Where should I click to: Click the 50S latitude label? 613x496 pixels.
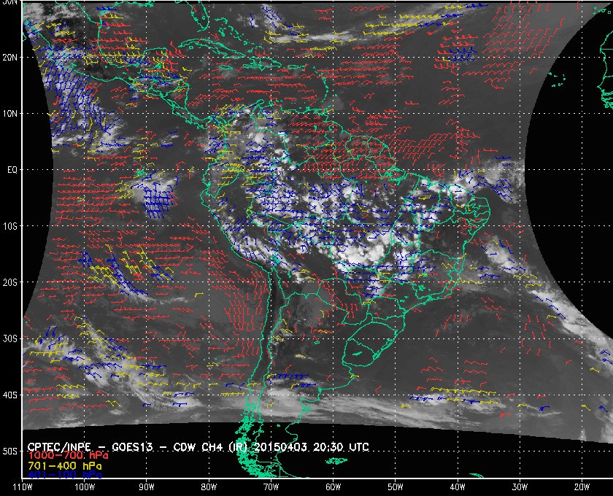click(x=9, y=451)
